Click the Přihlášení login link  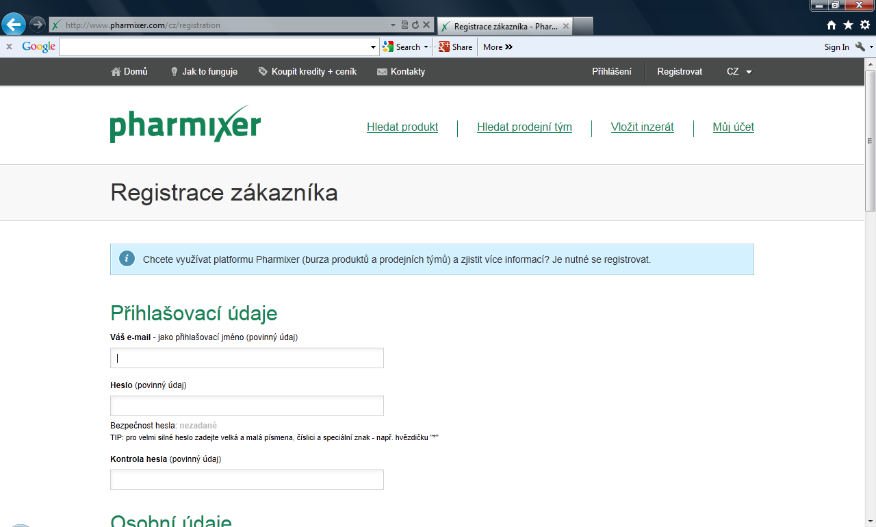click(612, 71)
